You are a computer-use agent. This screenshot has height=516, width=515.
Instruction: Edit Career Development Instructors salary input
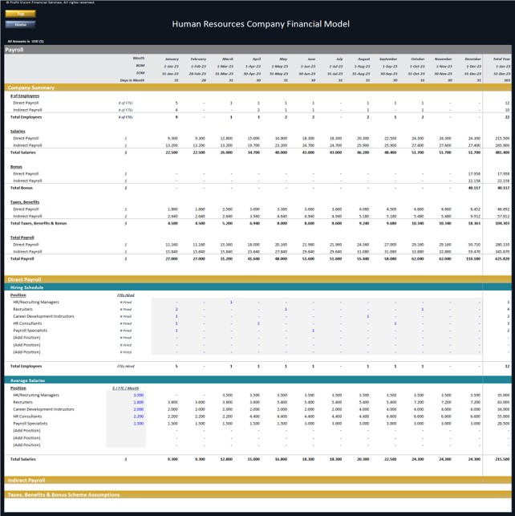[126, 409]
